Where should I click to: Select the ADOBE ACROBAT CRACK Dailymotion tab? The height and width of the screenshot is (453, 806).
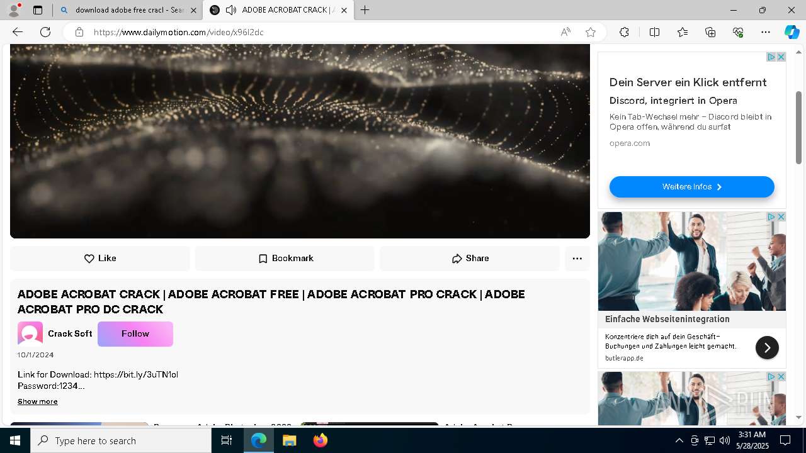coord(278,10)
